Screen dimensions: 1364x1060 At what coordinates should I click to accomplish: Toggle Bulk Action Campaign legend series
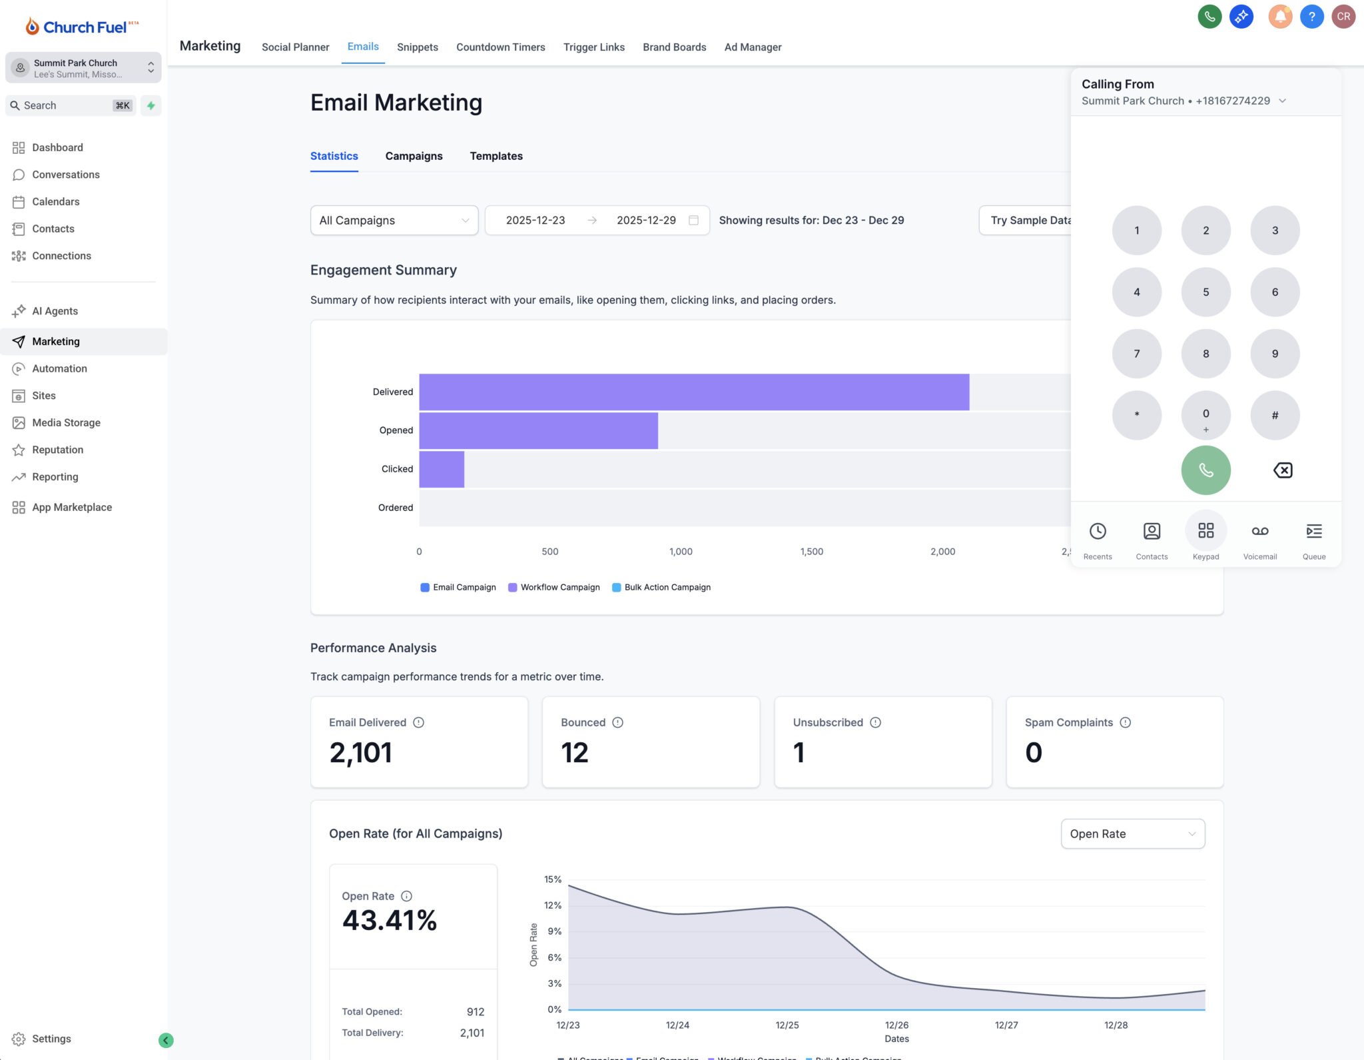(x=661, y=587)
